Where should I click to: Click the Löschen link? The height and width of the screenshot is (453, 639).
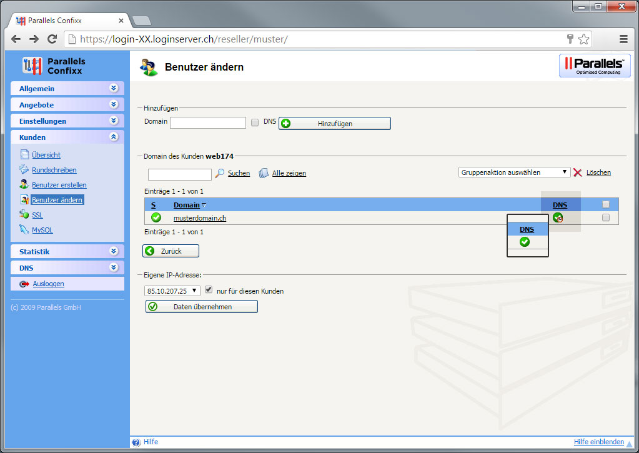pyautogui.click(x=598, y=172)
